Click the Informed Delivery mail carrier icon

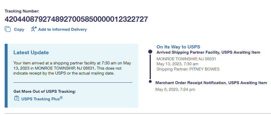tap(34, 29)
